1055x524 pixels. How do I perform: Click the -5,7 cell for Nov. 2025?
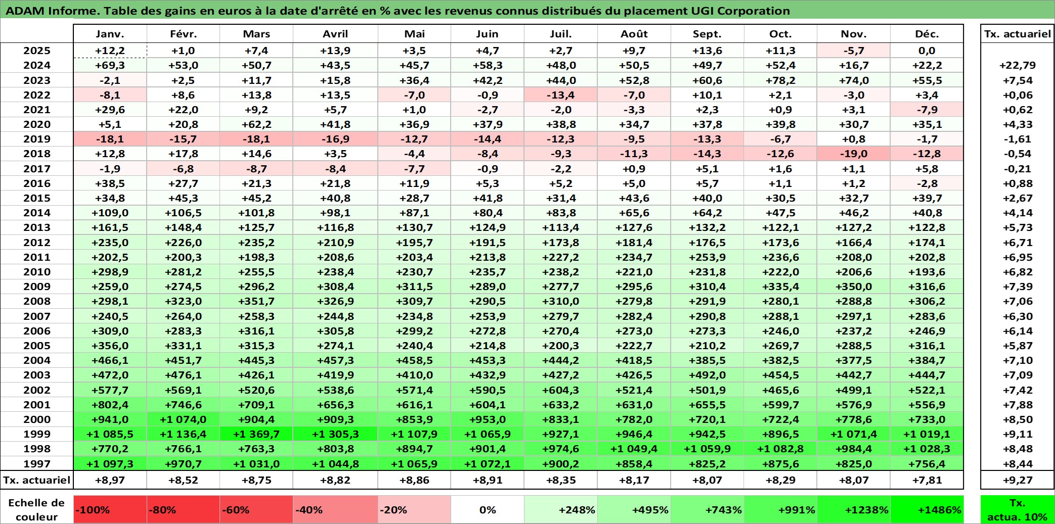854,51
